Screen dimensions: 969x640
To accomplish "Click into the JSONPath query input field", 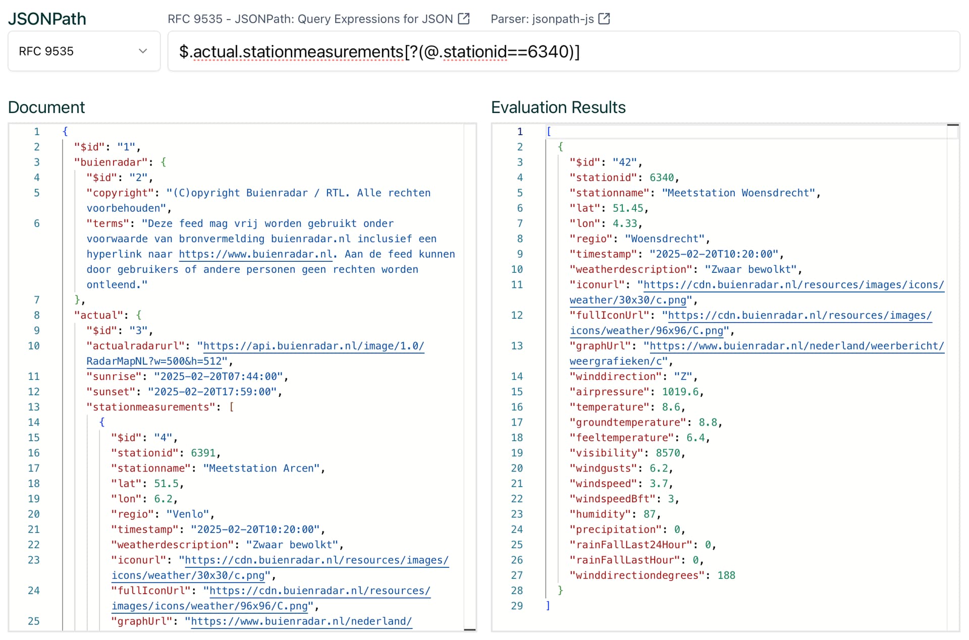I will (563, 51).
